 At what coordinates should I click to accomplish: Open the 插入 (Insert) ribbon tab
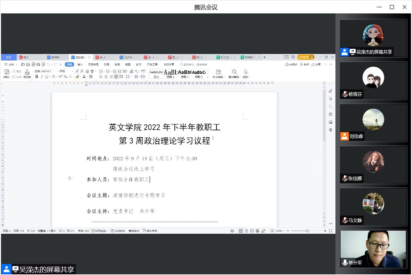click(x=80, y=64)
